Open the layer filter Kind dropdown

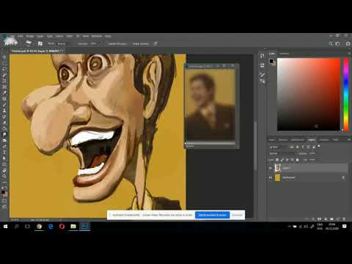tap(279, 147)
